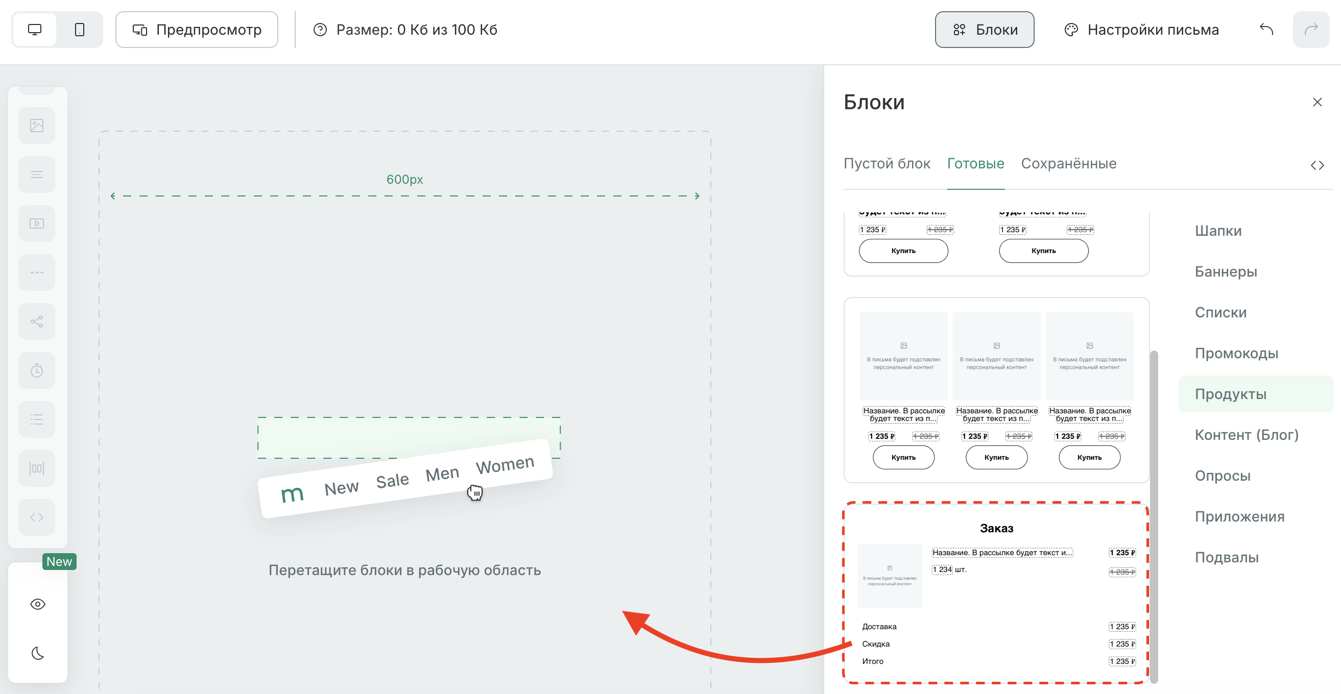Open the Предпросмотр preview

point(197,30)
